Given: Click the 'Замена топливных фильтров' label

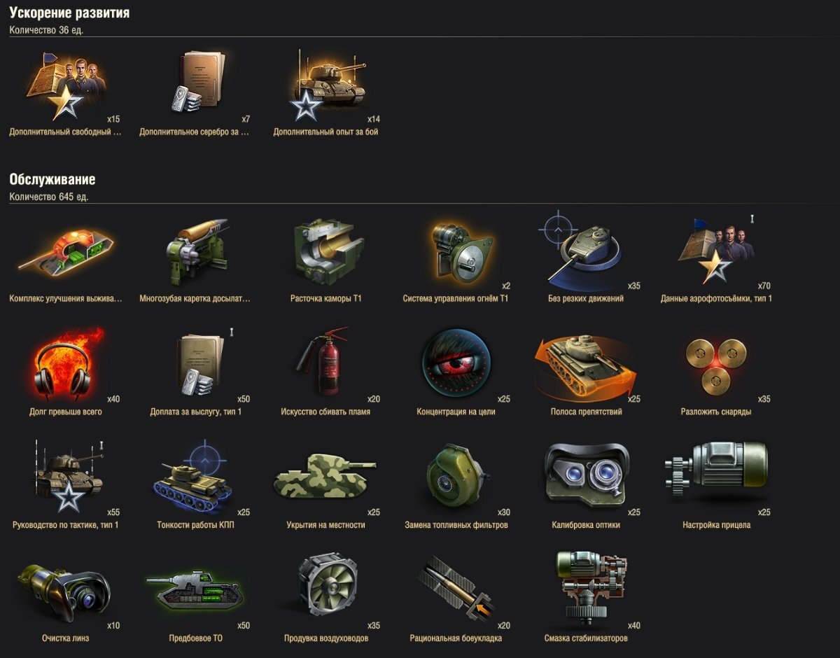Looking at the screenshot, I should 456,525.
